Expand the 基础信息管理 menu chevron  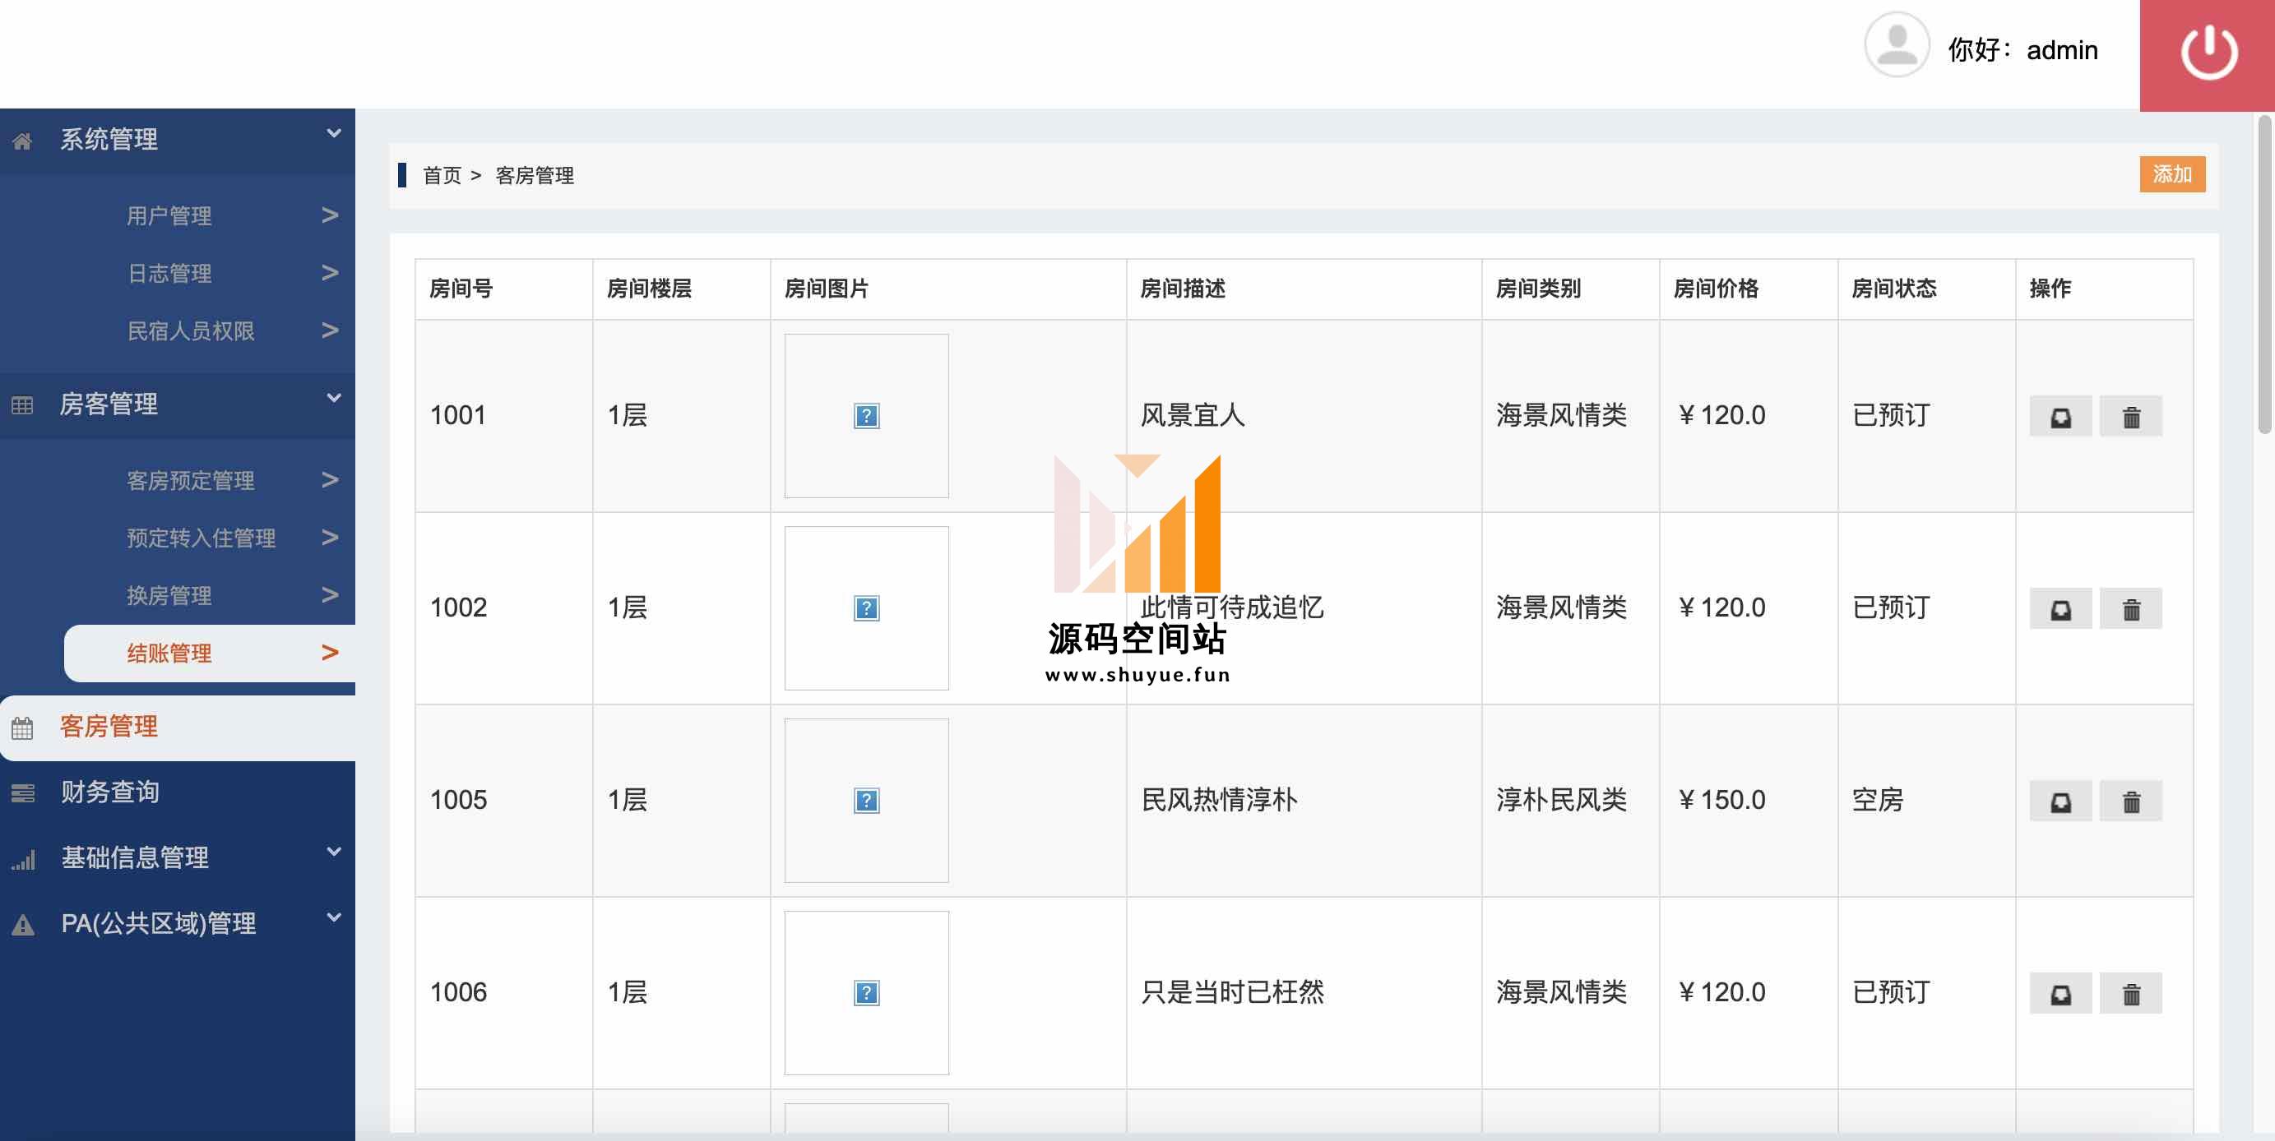pyautogui.click(x=334, y=852)
